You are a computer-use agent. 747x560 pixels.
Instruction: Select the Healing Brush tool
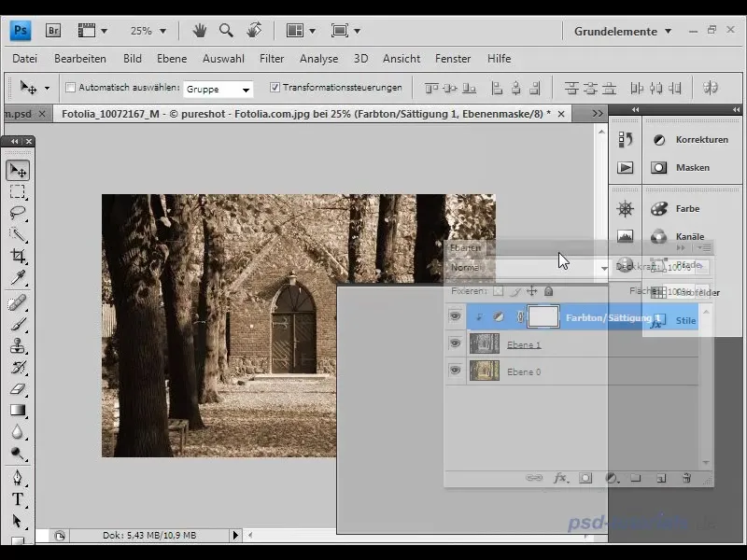(x=18, y=302)
